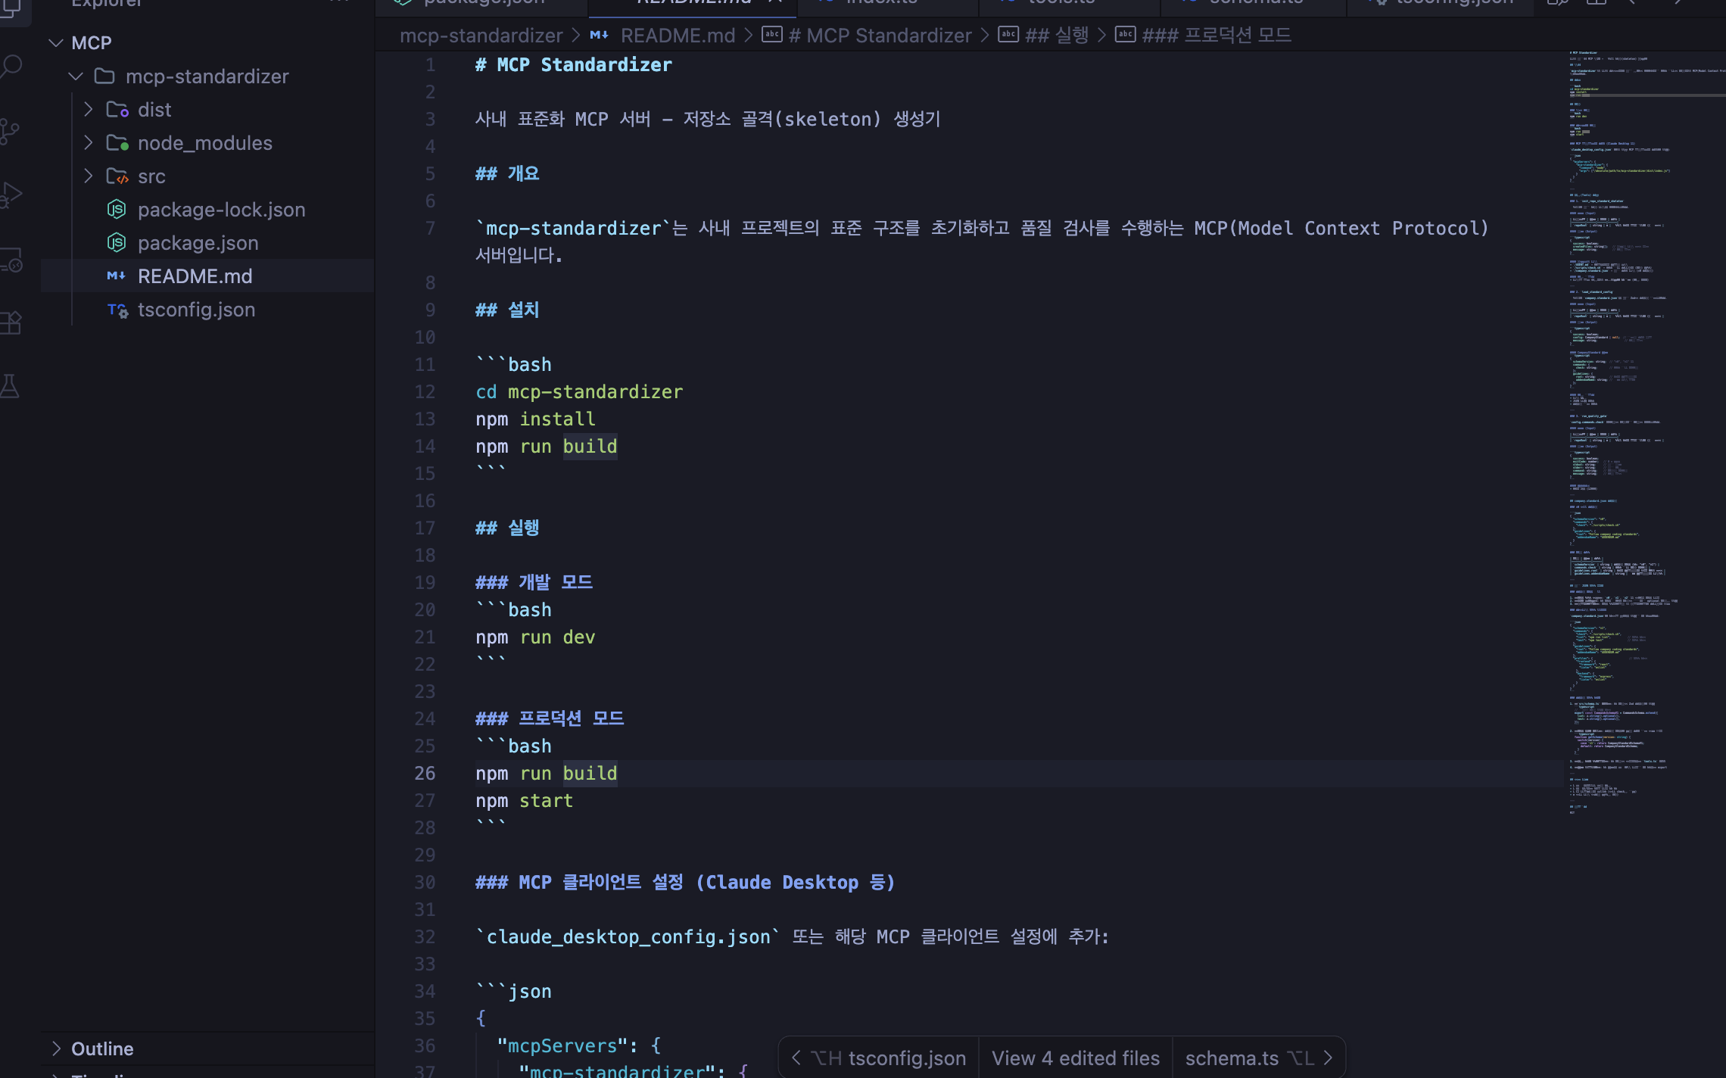Image resolution: width=1726 pixels, height=1078 pixels.
Task: Go to next edited file schema.ts
Action: pyautogui.click(x=1257, y=1058)
